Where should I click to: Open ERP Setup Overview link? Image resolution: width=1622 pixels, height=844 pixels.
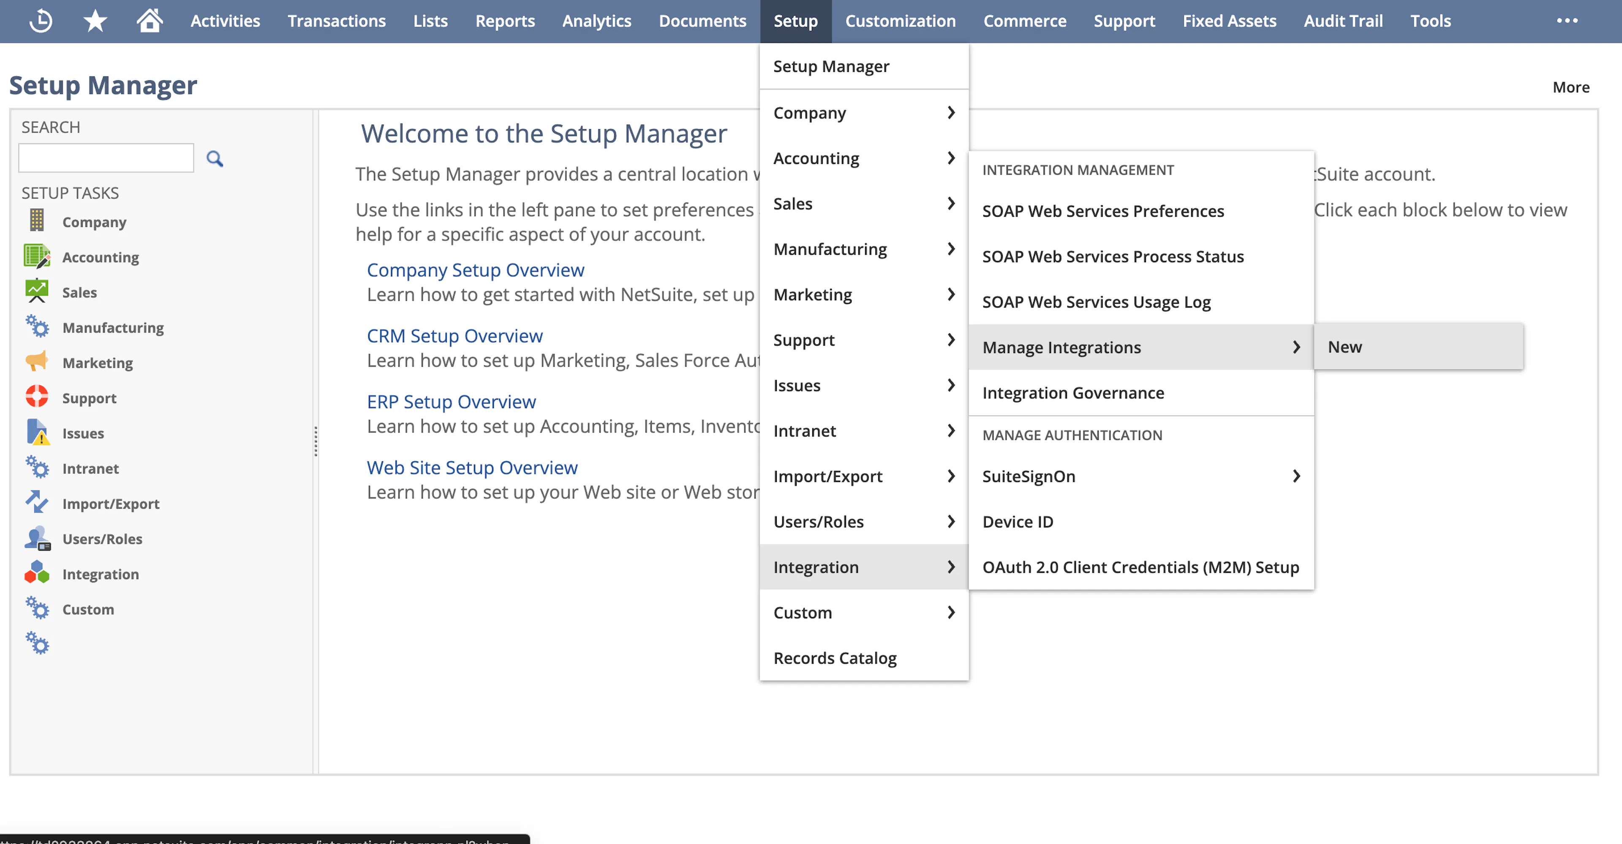[x=452, y=401]
